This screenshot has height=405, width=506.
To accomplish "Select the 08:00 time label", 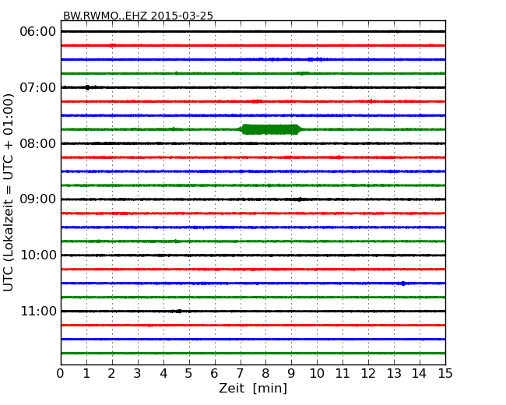I will [x=38, y=143].
